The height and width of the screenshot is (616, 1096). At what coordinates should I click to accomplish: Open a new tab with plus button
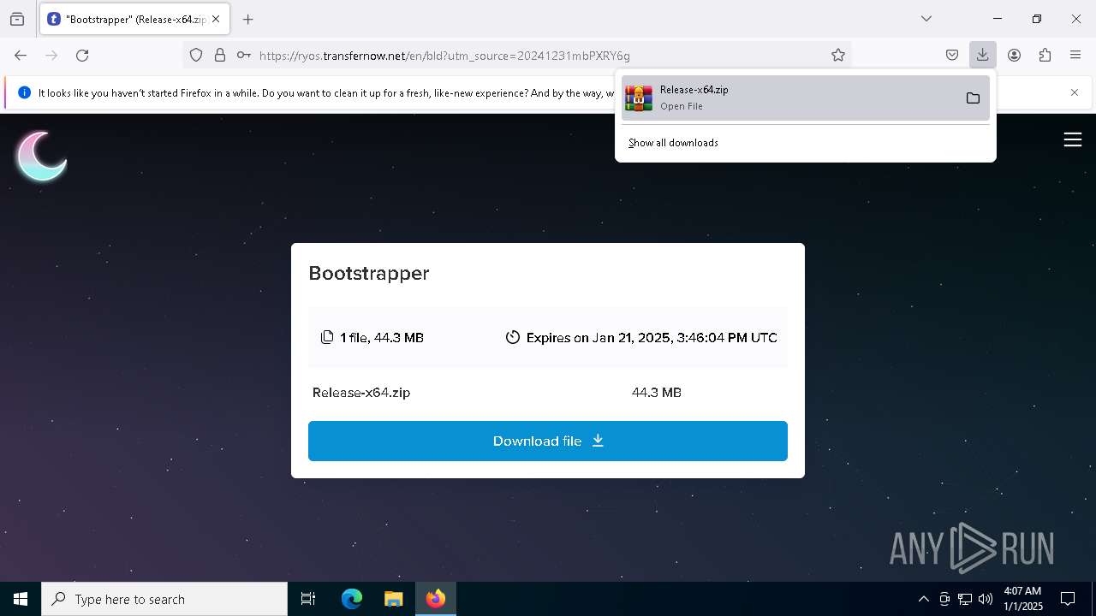(x=248, y=19)
